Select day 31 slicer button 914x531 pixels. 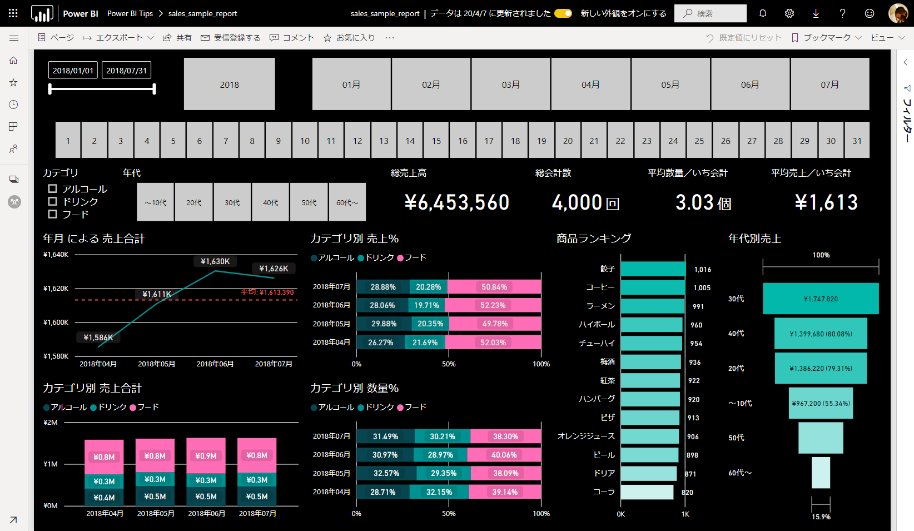[x=857, y=141]
